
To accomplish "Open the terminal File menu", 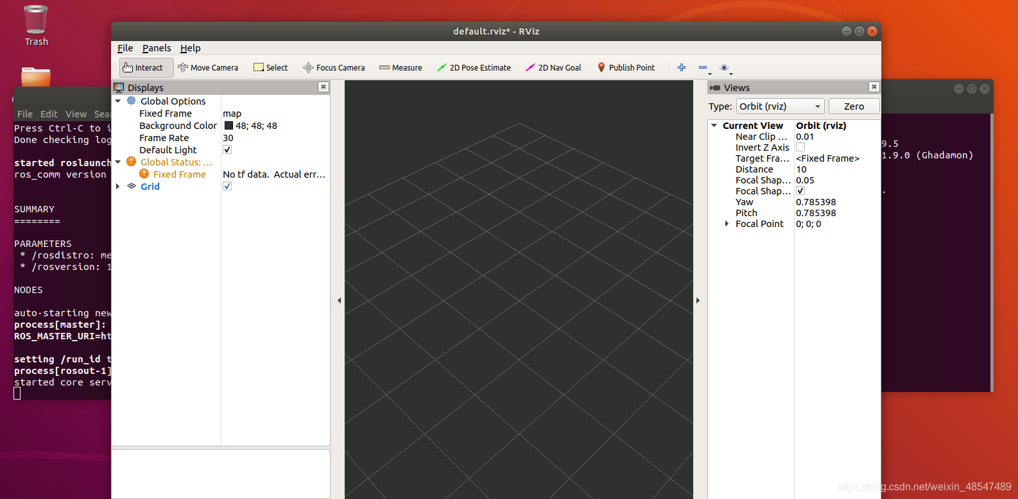I will (x=25, y=114).
